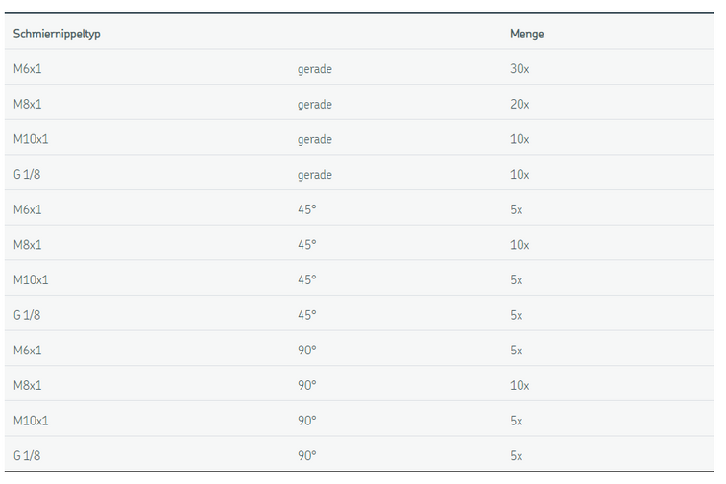Select gerade in the M8x1 row

(314, 105)
